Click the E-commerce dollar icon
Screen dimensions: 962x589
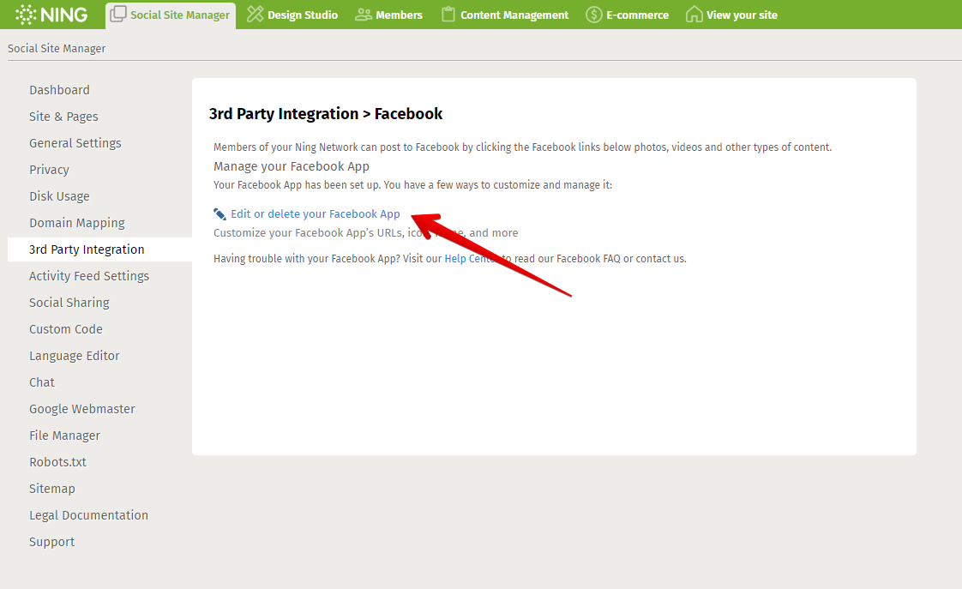coord(594,15)
